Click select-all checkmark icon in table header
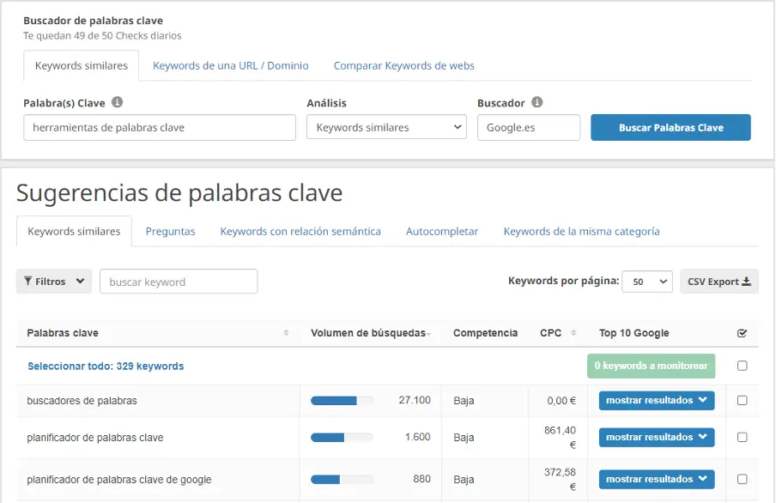The height and width of the screenshot is (503, 776). point(742,333)
